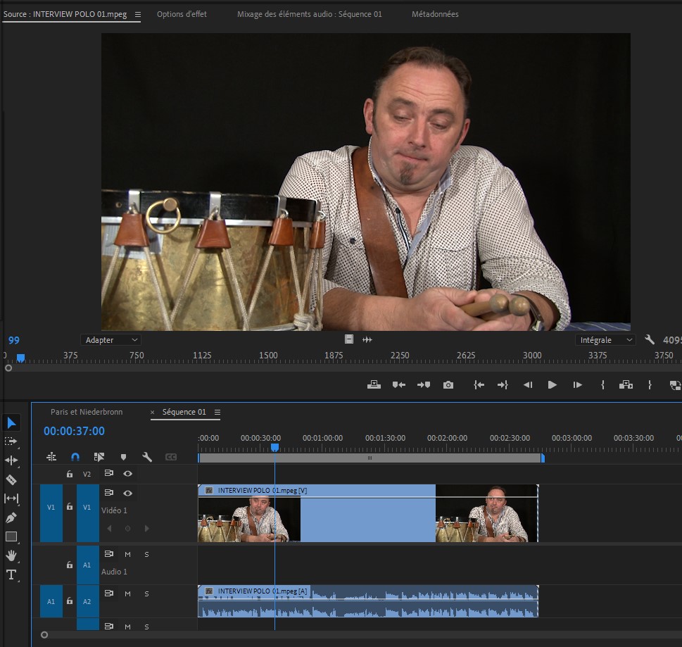Click the captions CC track button

pos(171,457)
